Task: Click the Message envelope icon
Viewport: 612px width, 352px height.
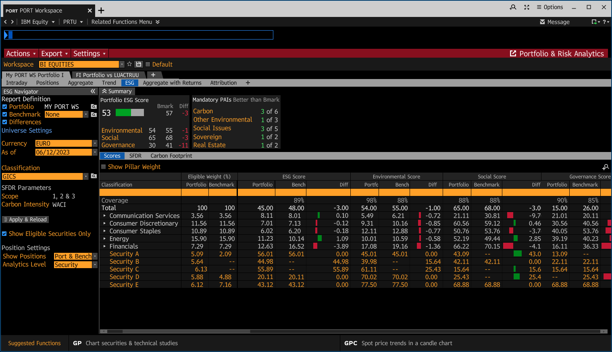Action: tap(542, 22)
